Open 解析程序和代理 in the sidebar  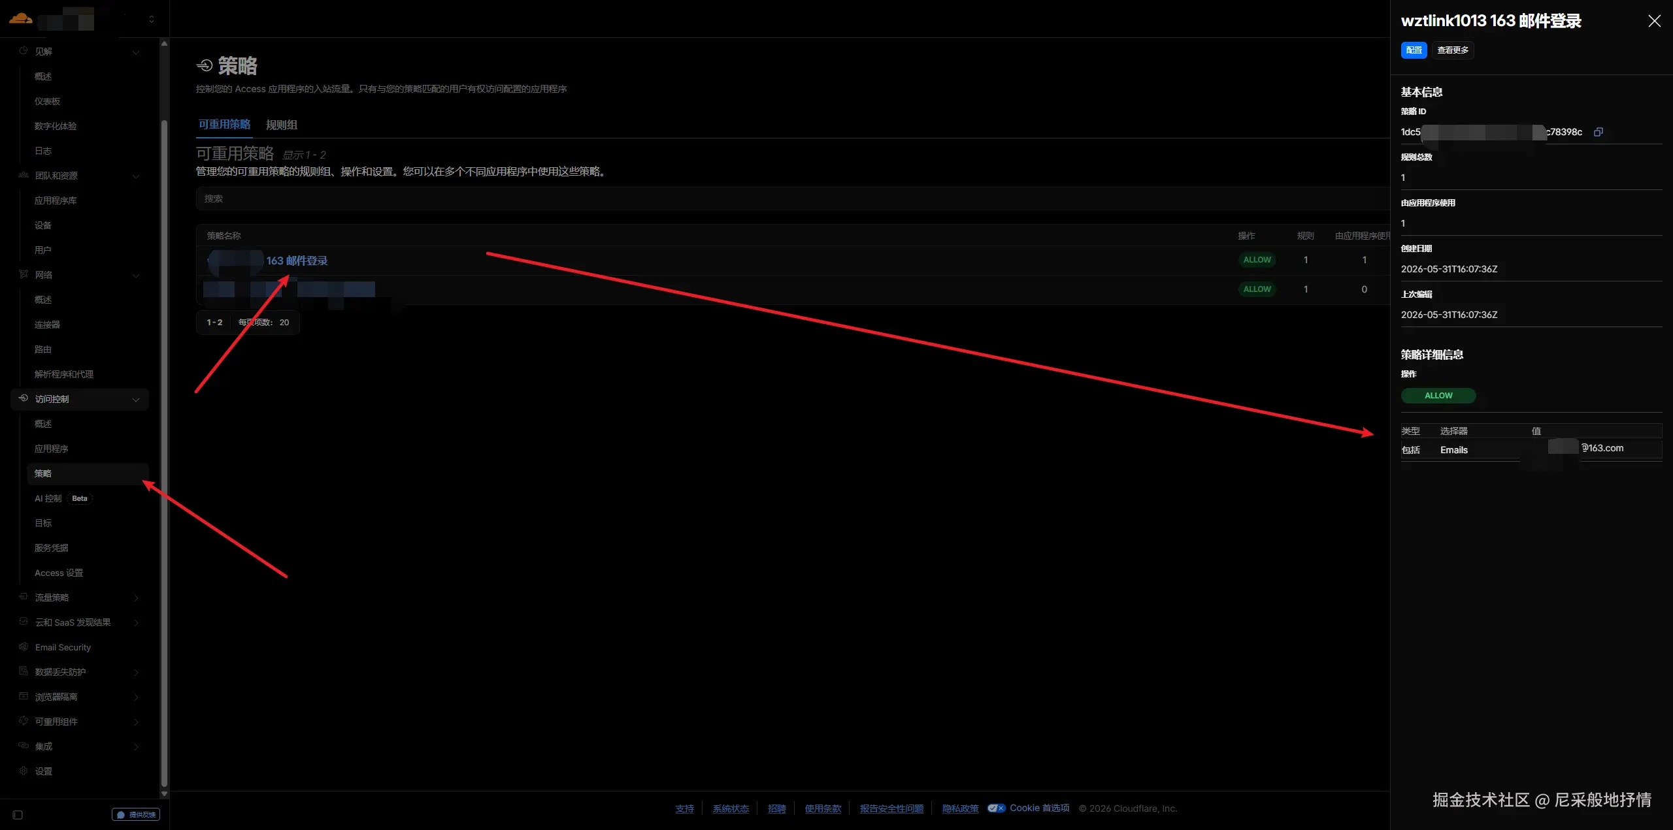[64, 374]
